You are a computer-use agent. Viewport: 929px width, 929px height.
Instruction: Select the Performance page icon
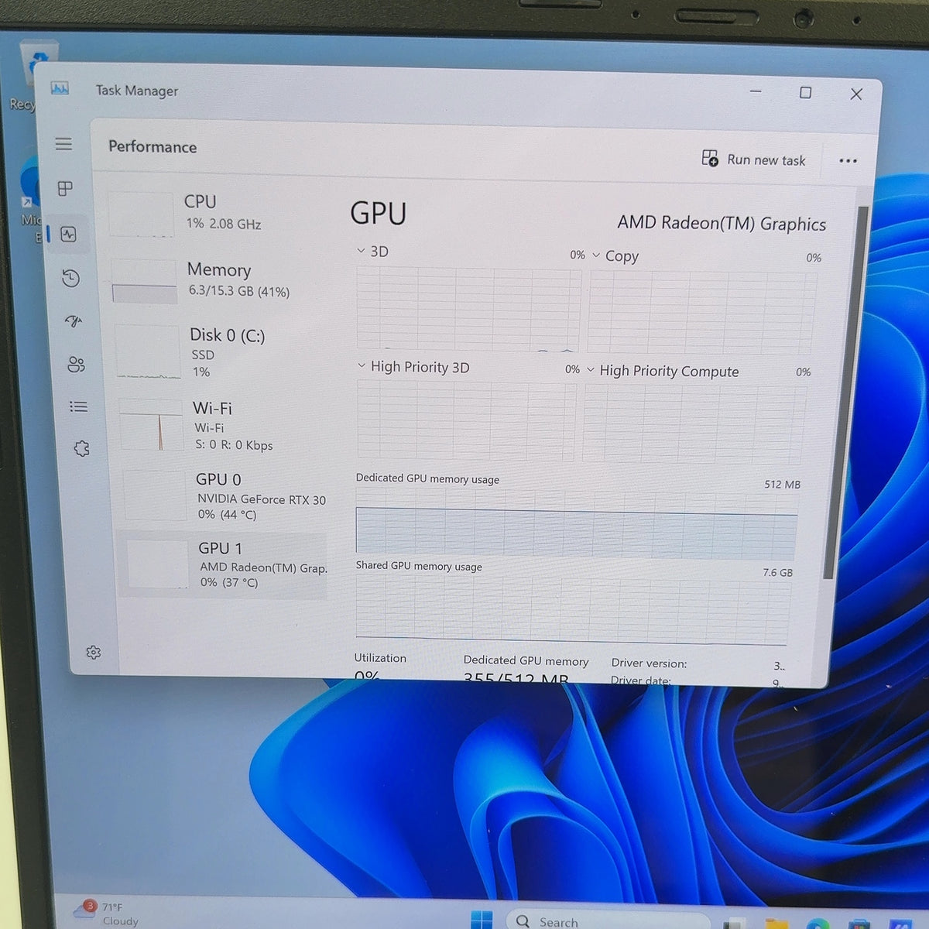(x=68, y=234)
